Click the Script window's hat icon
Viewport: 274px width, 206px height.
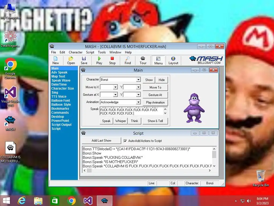pos(83,133)
